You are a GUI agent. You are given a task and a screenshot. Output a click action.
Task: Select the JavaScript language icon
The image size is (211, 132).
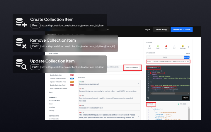pos(183,46)
